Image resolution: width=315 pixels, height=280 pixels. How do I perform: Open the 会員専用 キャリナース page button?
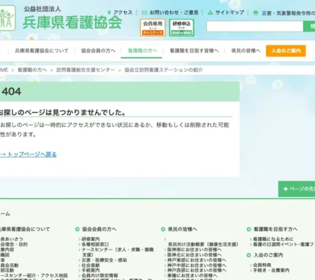tap(153, 28)
